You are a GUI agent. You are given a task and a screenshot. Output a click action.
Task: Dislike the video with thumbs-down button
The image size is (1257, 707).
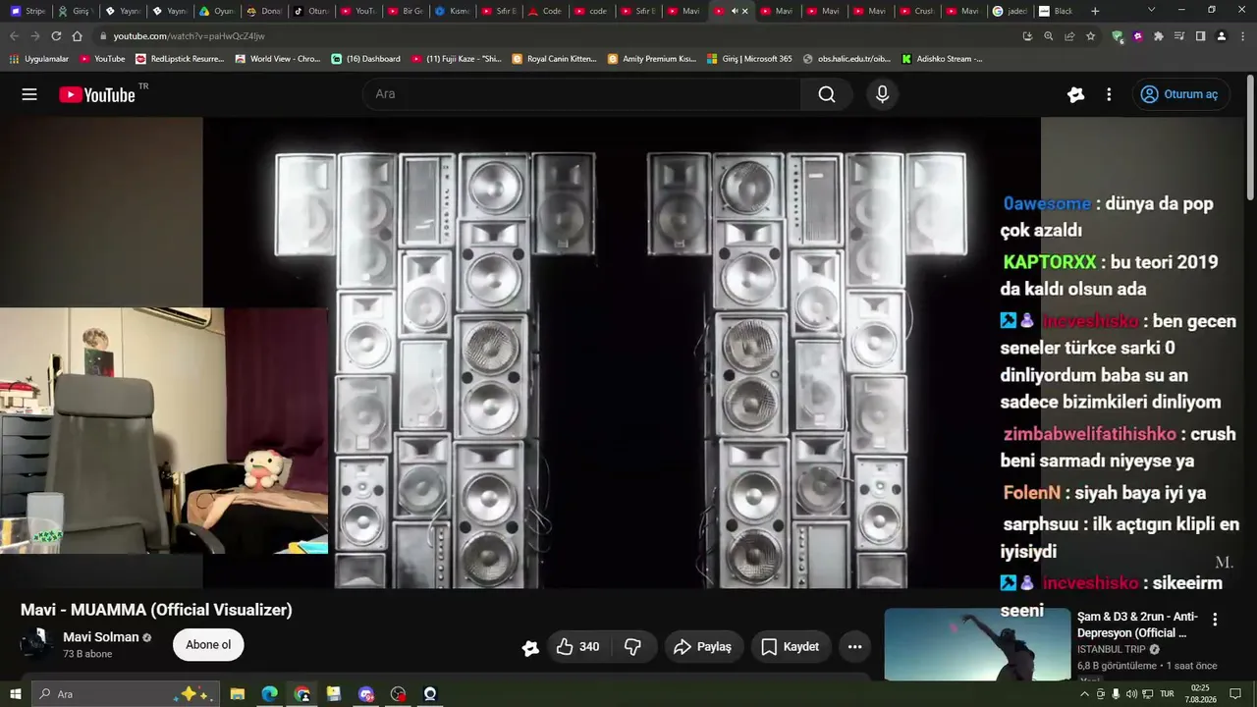633,647
